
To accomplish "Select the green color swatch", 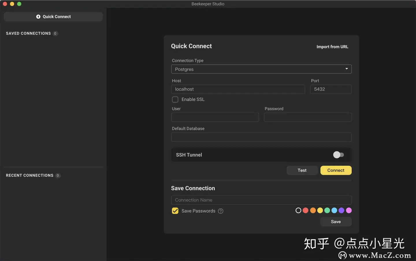I will [x=327, y=211].
